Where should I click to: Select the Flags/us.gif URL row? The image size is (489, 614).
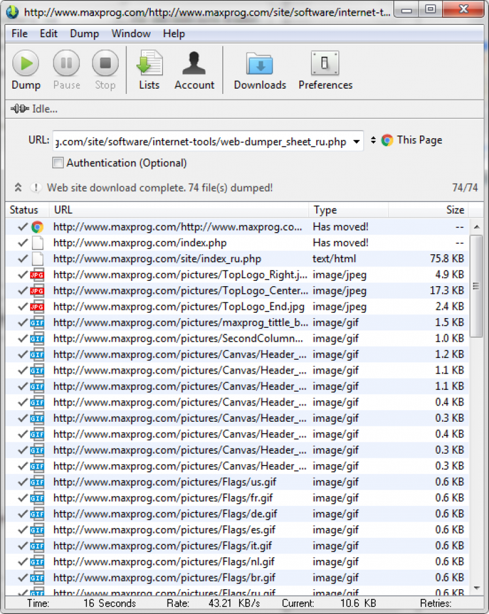[237, 482]
